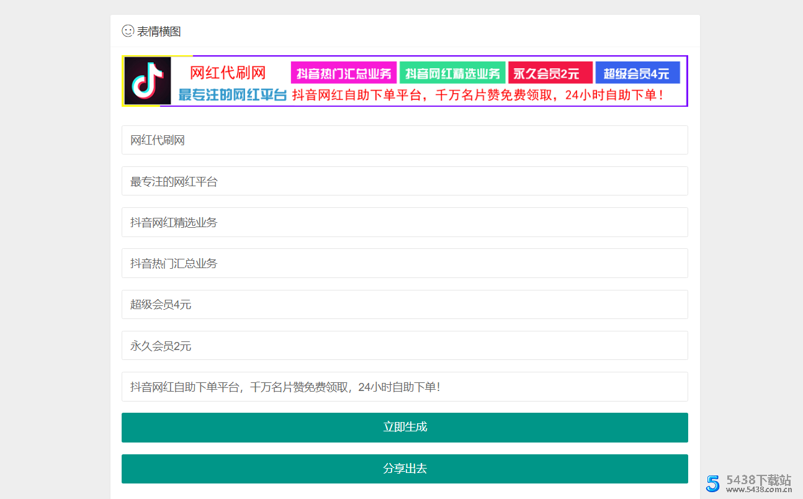The height and width of the screenshot is (499, 803).
Task: Focus the 网红代刷网 input field
Action: click(405, 140)
